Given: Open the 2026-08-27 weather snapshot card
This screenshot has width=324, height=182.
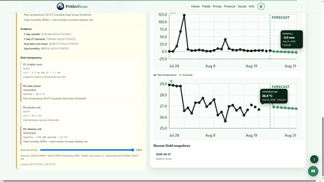Looking at the screenshot, I should [164, 156].
